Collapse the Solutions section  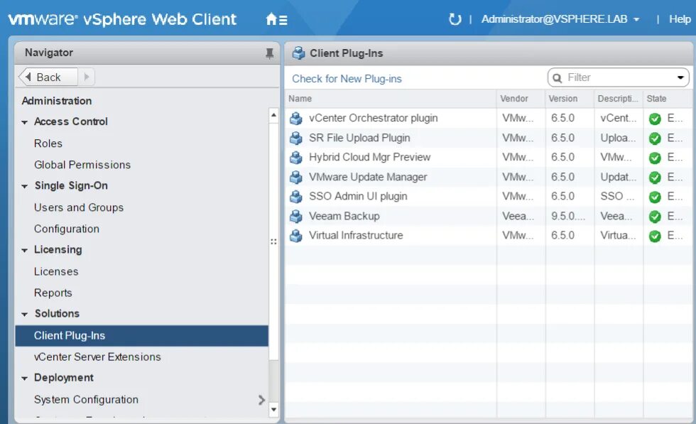[x=24, y=315]
